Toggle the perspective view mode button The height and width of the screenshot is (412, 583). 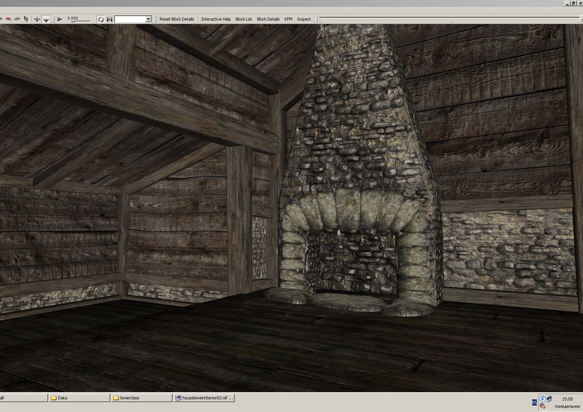pyautogui.click(x=46, y=19)
